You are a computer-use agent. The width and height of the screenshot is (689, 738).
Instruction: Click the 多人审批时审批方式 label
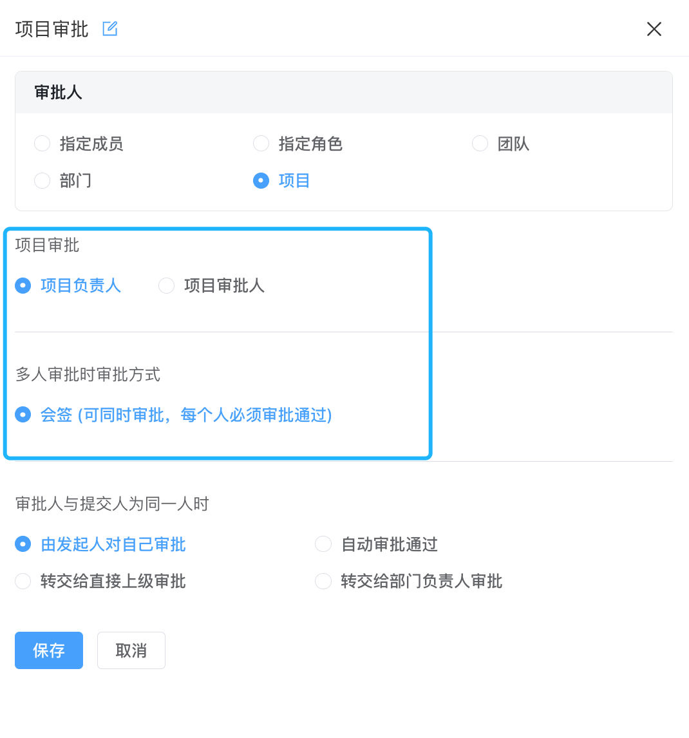click(88, 375)
